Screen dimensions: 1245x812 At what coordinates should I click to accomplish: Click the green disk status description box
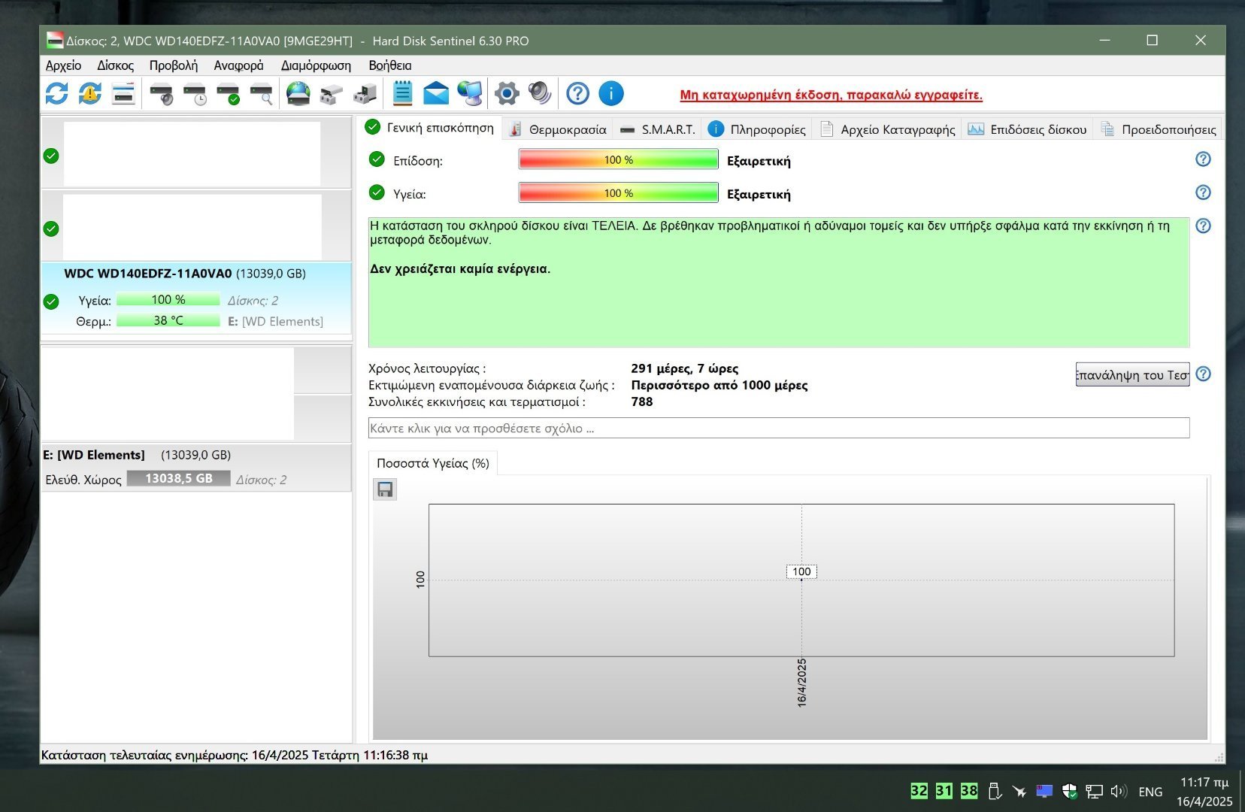pyautogui.click(x=779, y=282)
